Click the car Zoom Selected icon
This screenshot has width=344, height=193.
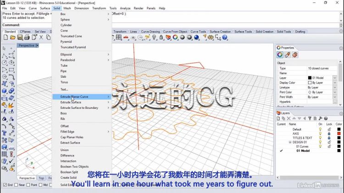pos(126,38)
